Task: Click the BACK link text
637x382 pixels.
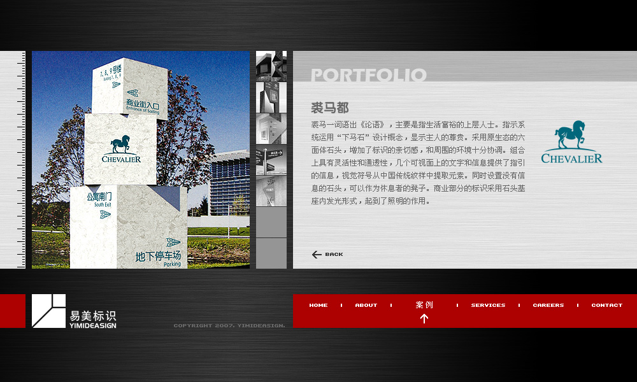Action: tap(334, 255)
